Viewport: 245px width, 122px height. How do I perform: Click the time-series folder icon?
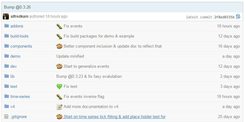pyautogui.click(x=6, y=96)
